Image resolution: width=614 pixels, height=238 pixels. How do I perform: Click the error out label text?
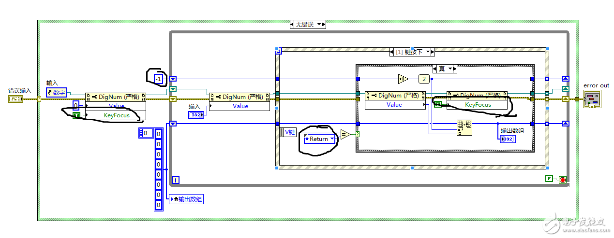click(x=597, y=85)
